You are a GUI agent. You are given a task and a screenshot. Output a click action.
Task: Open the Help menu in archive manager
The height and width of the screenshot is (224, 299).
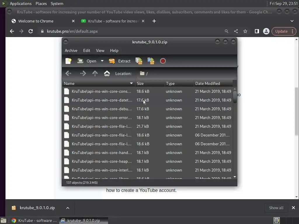tap(114, 50)
